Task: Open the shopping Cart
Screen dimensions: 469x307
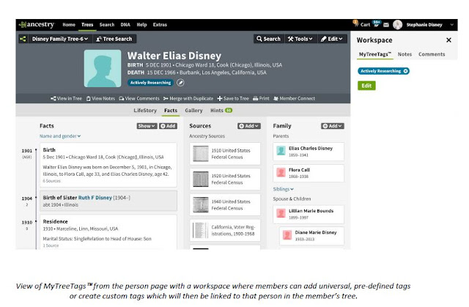Action: (x=362, y=24)
